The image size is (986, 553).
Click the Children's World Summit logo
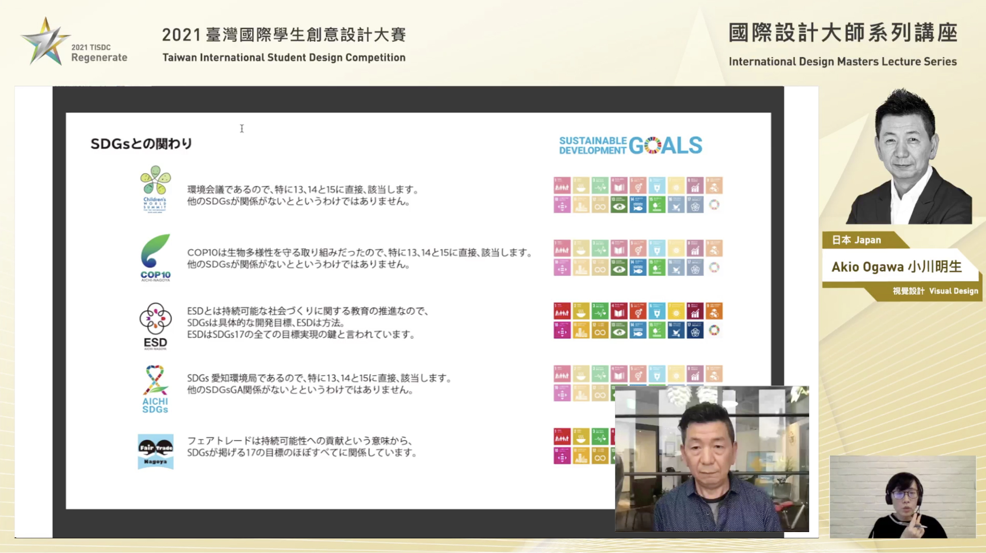(x=155, y=189)
